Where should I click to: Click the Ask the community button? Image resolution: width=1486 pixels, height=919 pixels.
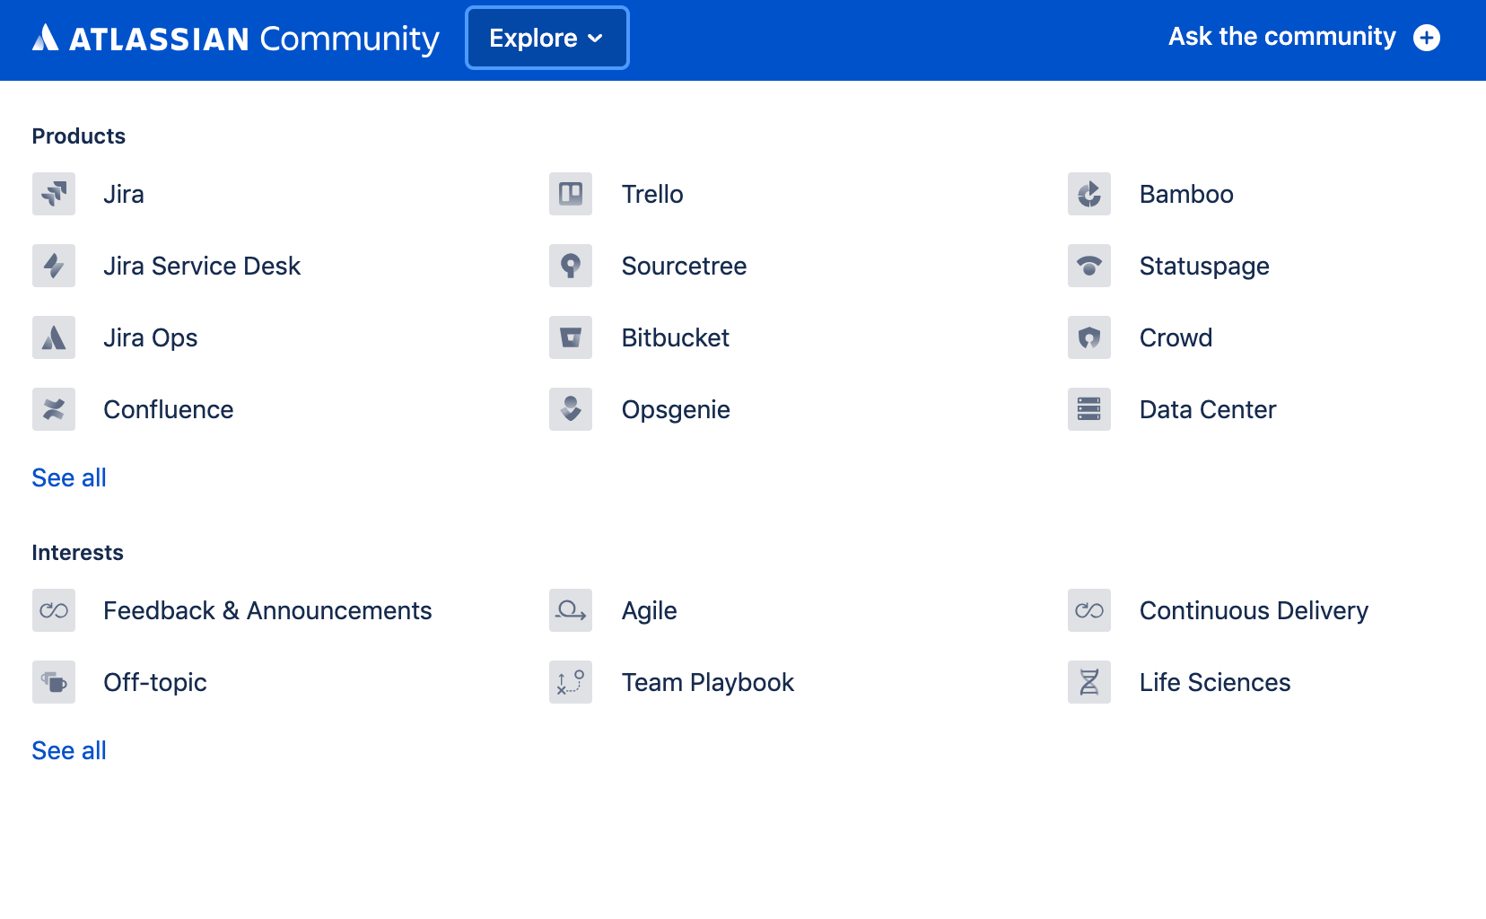1303,38
